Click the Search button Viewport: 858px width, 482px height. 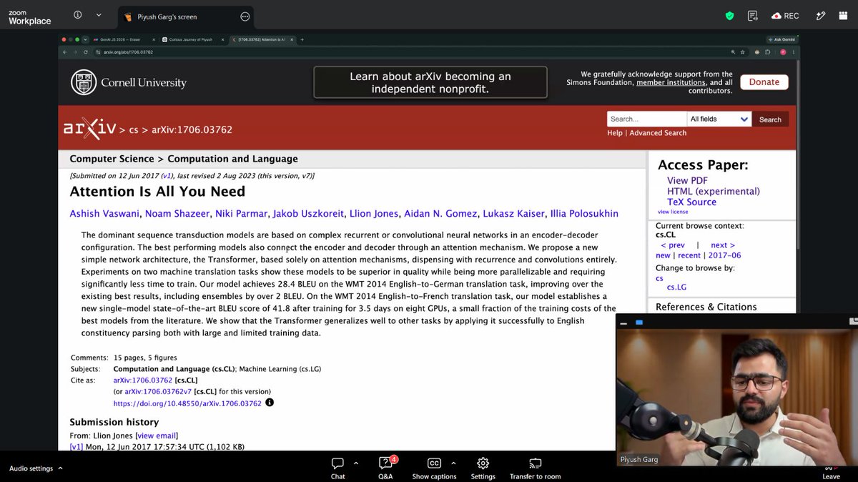pyautogui.click(x=770, y=119)
